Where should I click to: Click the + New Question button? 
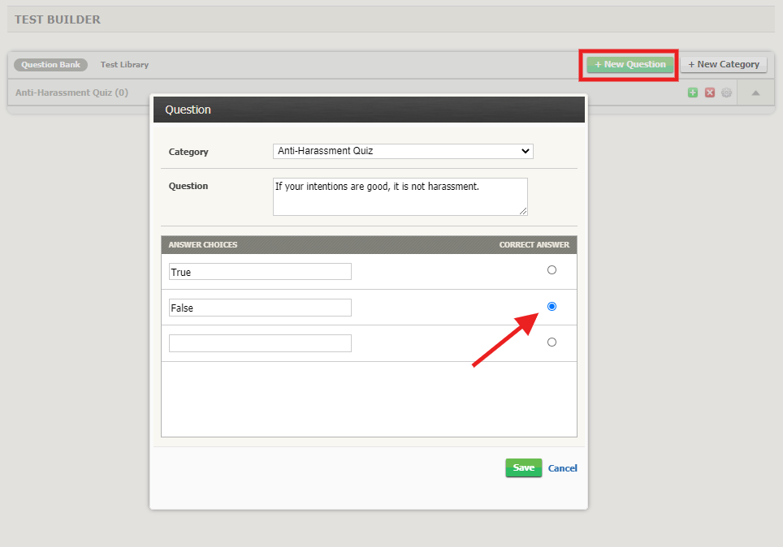tap(629, 64)
